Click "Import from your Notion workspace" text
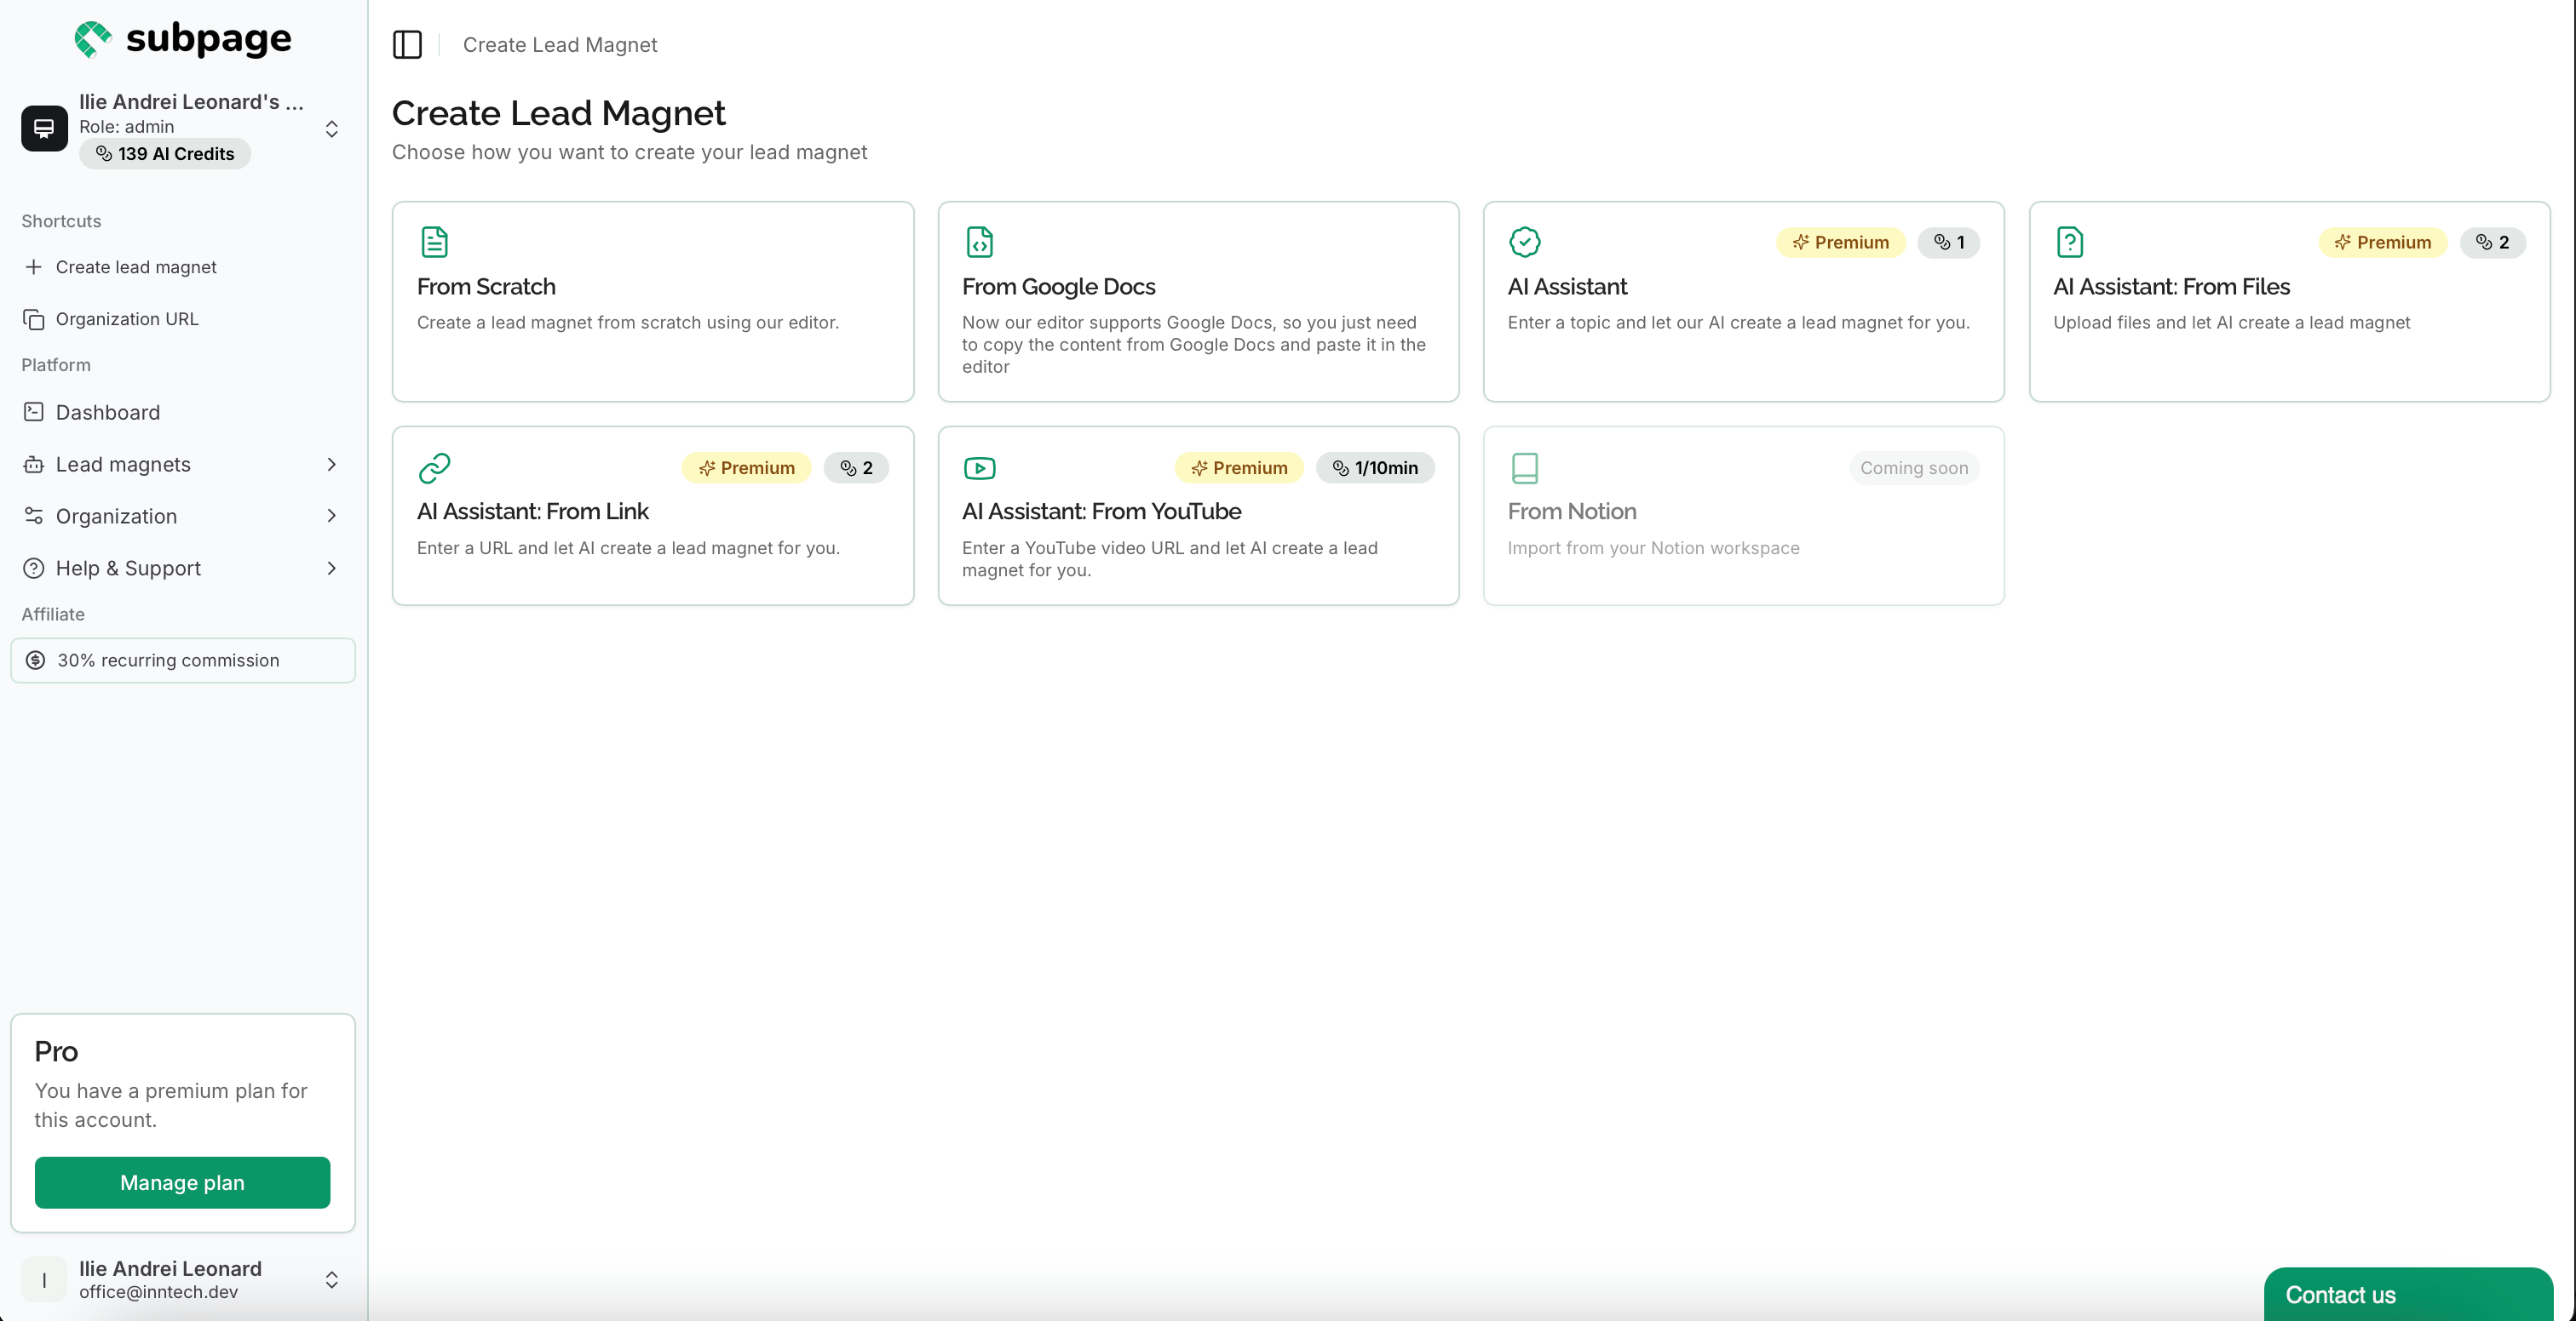The height and width of the screenshot is (1321, 2576). (x=1654, y=547)
